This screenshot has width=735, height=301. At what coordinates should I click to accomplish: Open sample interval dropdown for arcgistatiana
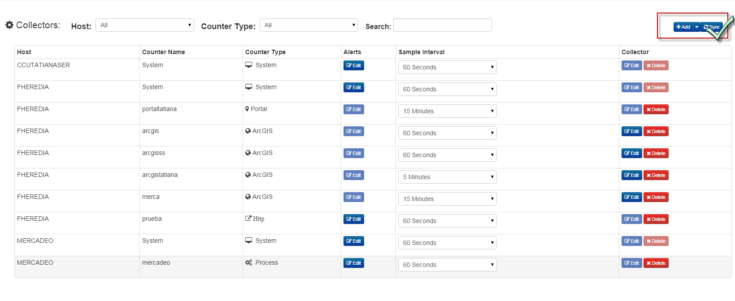447,177
